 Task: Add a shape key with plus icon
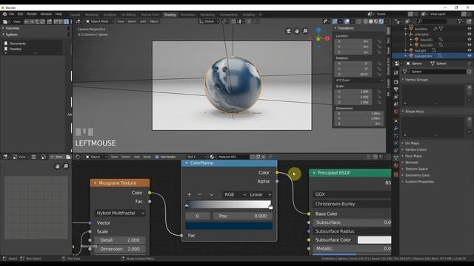(x=469, y=119)
